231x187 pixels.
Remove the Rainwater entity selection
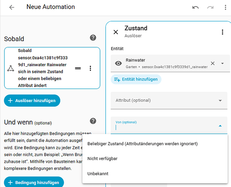(x=213, y=64)
